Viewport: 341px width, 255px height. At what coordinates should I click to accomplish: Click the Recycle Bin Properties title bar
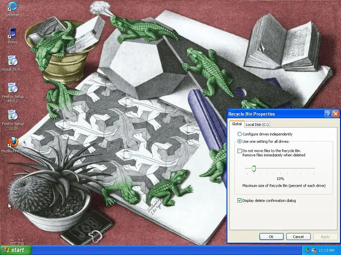tap(276, 114)
